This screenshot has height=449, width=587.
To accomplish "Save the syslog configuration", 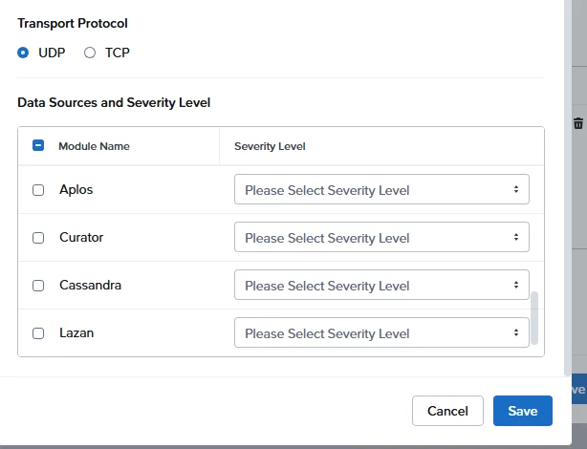I will [523, 411].
